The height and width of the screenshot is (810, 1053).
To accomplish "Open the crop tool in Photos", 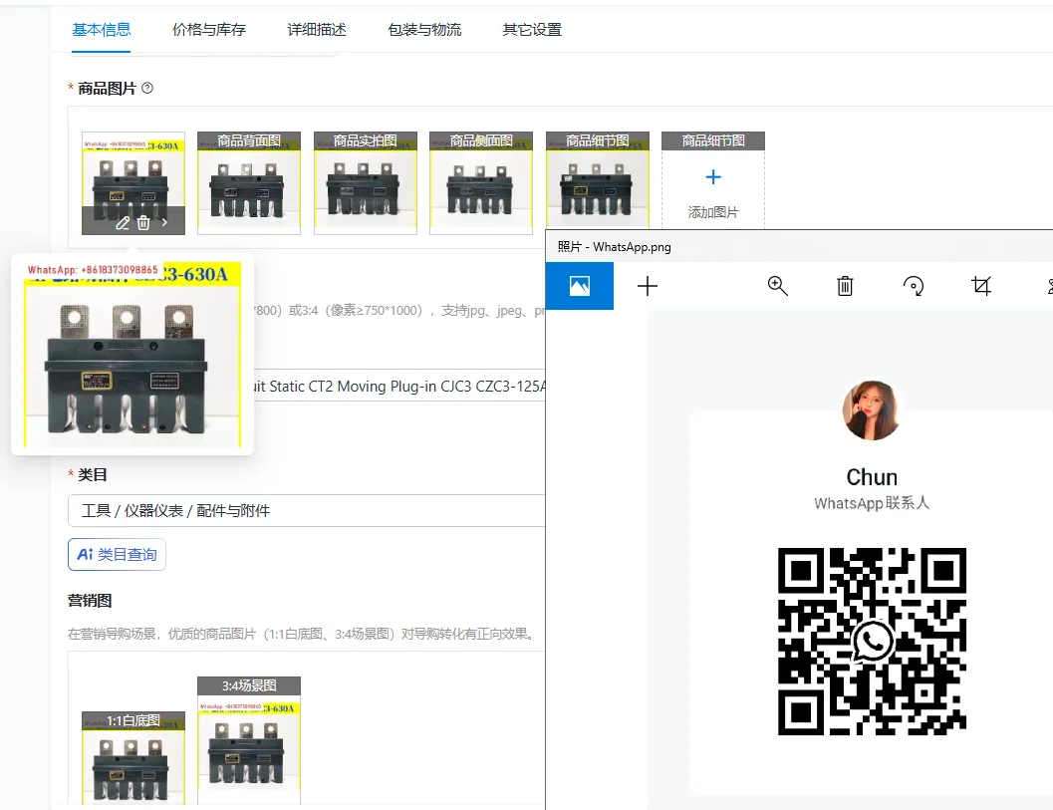I will pos(981,287).
